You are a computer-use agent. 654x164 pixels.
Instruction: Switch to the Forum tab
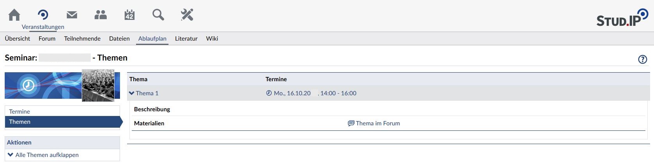47,39
